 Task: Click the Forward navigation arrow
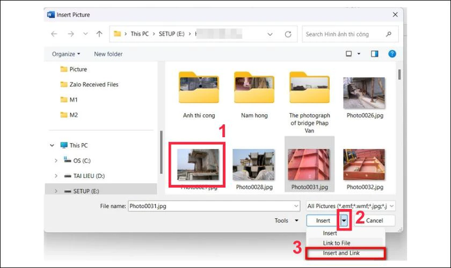(x=71, y=34)
